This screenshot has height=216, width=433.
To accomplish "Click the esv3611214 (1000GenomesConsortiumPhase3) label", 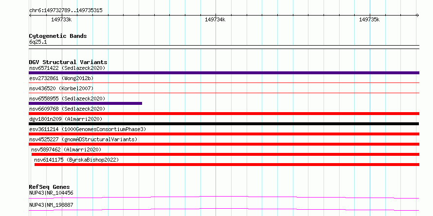I will tap(88, 129).
